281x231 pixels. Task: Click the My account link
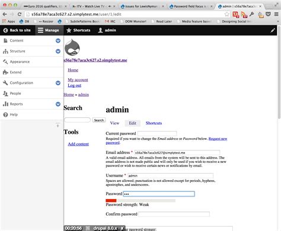point(78,80)
